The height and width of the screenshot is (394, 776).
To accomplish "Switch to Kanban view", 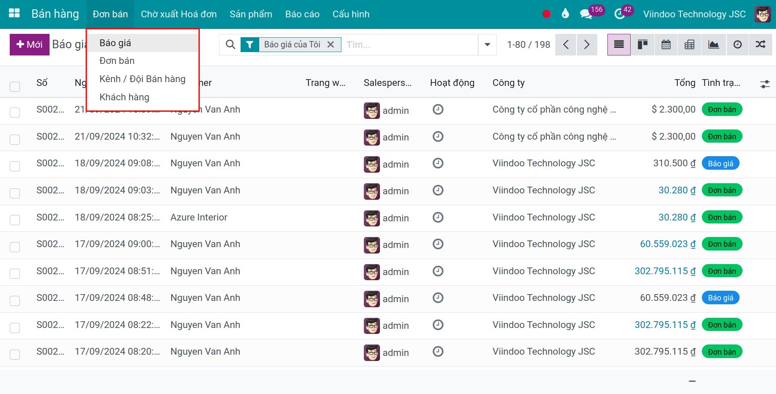I will [643, 44].
